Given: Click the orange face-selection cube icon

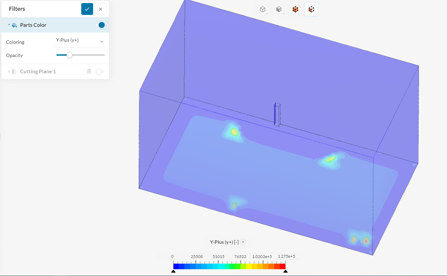Looking at the screenshot, I should click(311, 10).
